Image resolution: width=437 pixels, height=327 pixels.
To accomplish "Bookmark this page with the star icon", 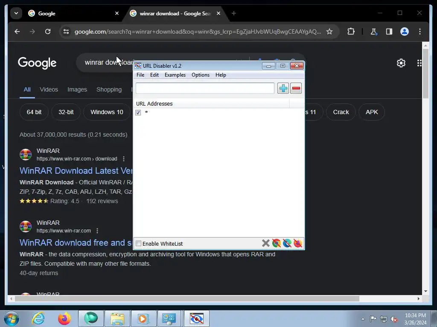I will tap(329, 32).
